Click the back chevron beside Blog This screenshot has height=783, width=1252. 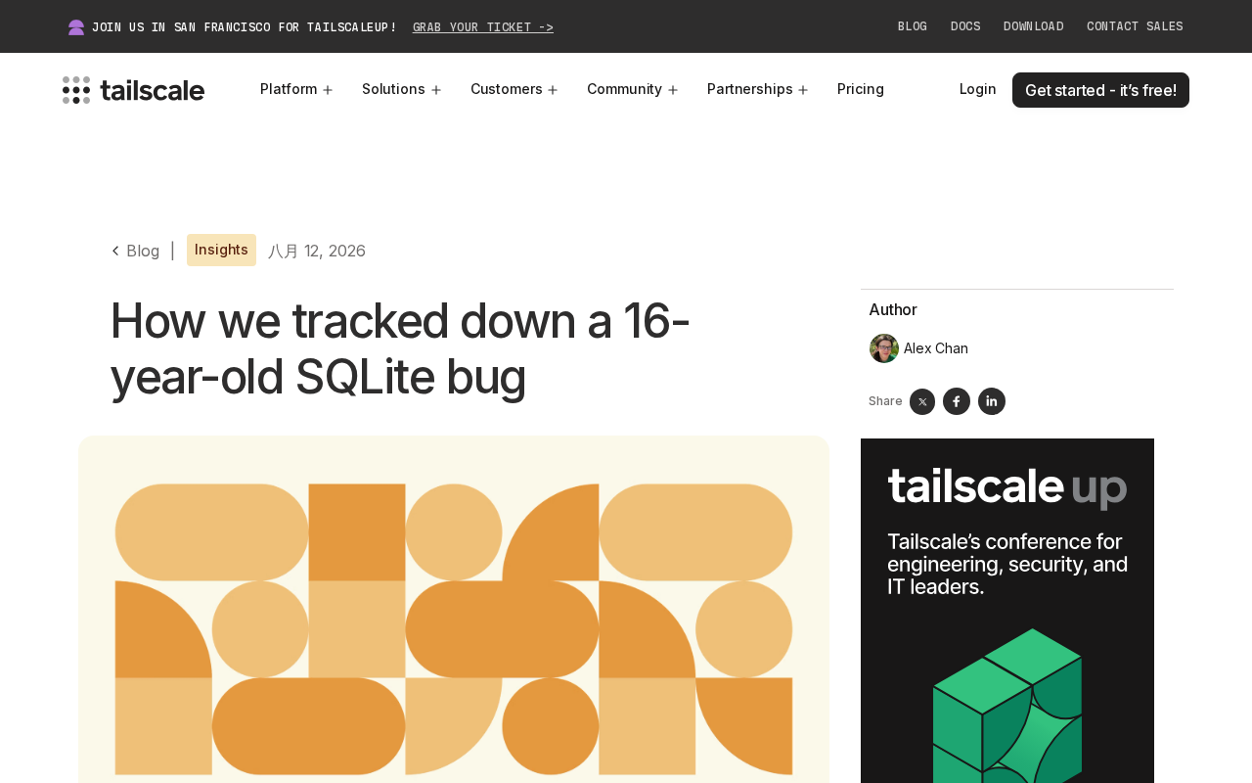pos(115,251)
